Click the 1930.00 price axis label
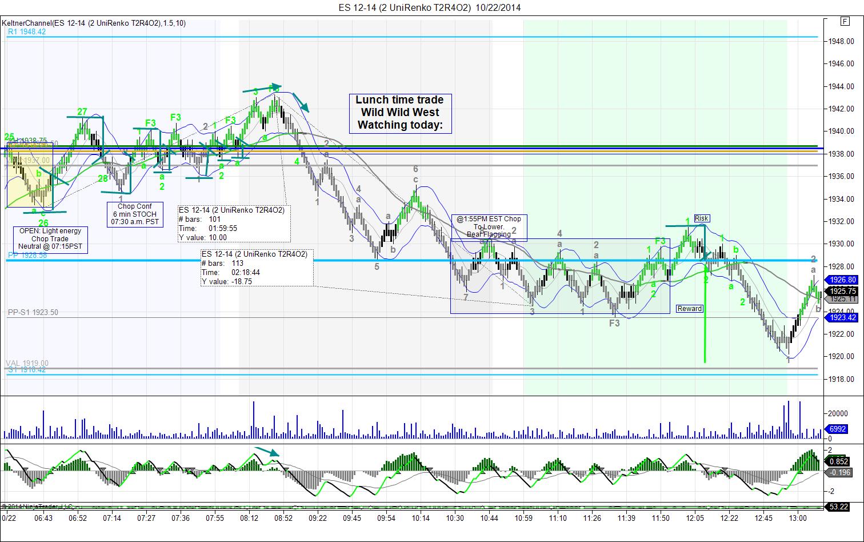The width and height of the screenshot is (864, 542). click(x=842, y=244)
